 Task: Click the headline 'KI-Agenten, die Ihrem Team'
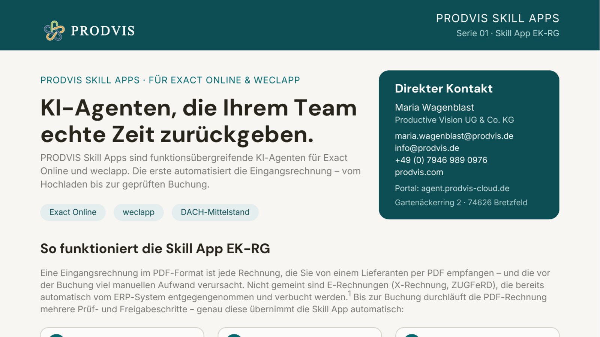tap(198, 108)
